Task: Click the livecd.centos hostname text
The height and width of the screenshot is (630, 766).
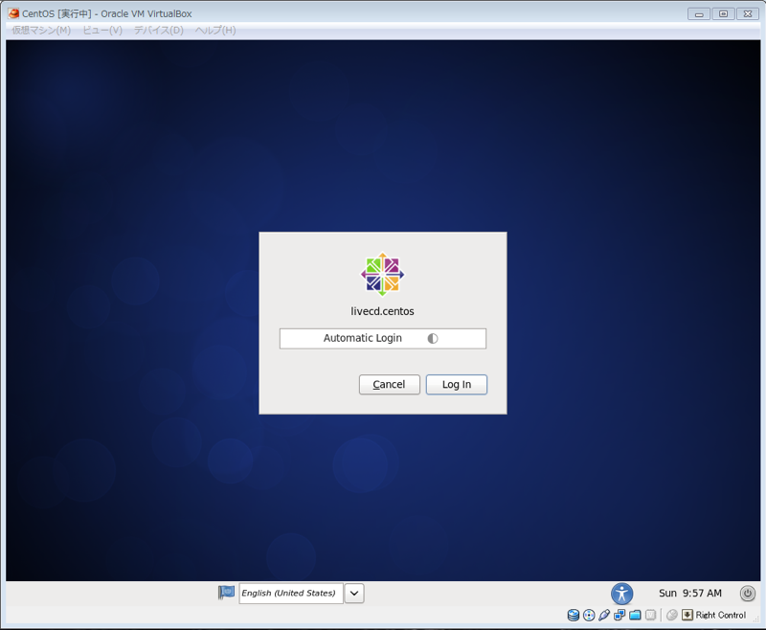Action: click(x=382, y=311)
